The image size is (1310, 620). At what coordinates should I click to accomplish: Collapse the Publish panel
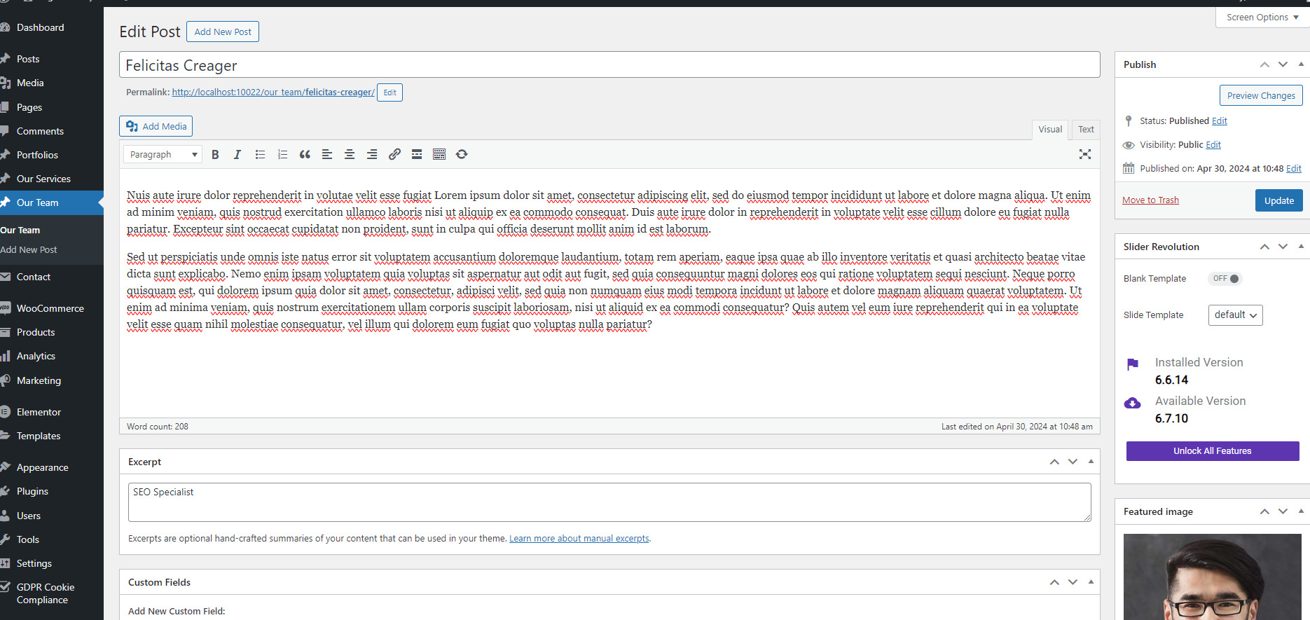(1301, 64)
